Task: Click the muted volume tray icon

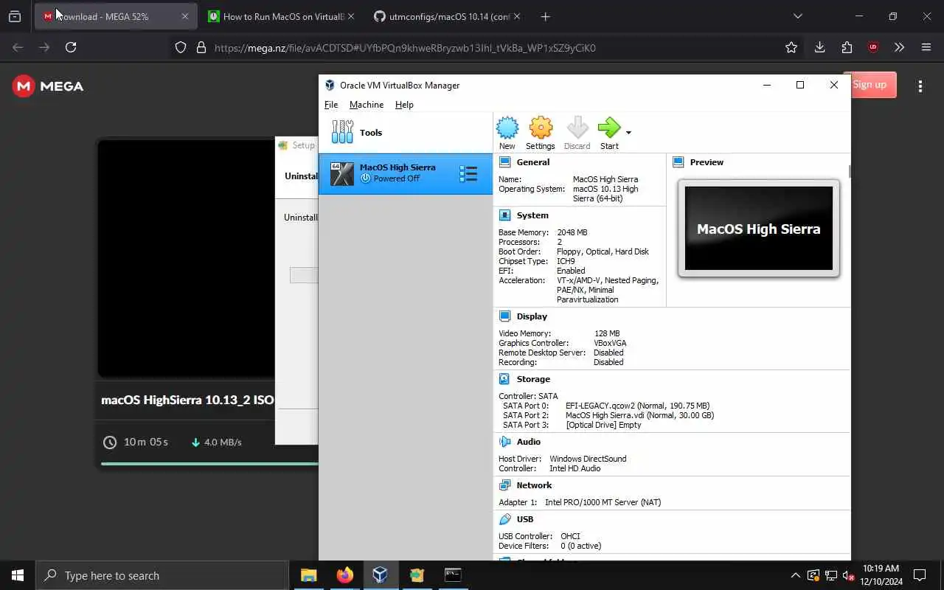Action: pos(848,575)
